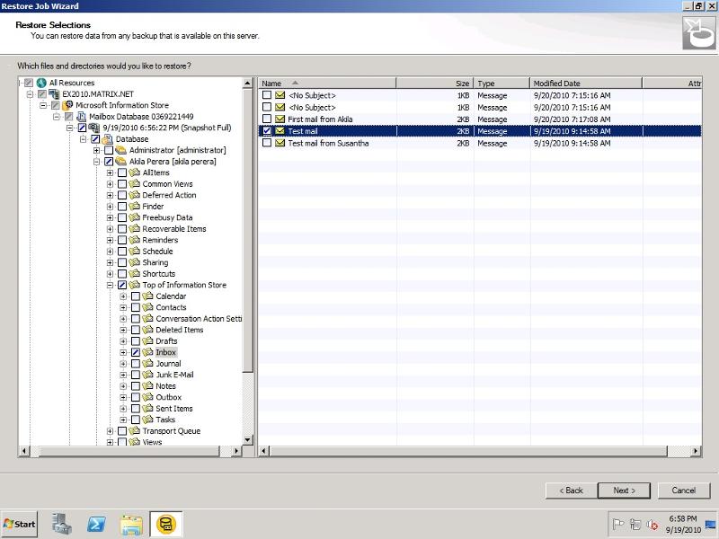Check the Contacts folder checkbox
719x539 pixels.
[136, 307]
